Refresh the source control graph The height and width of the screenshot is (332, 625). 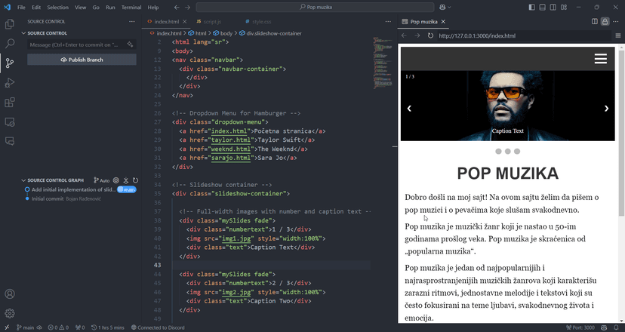coord(135,180)
